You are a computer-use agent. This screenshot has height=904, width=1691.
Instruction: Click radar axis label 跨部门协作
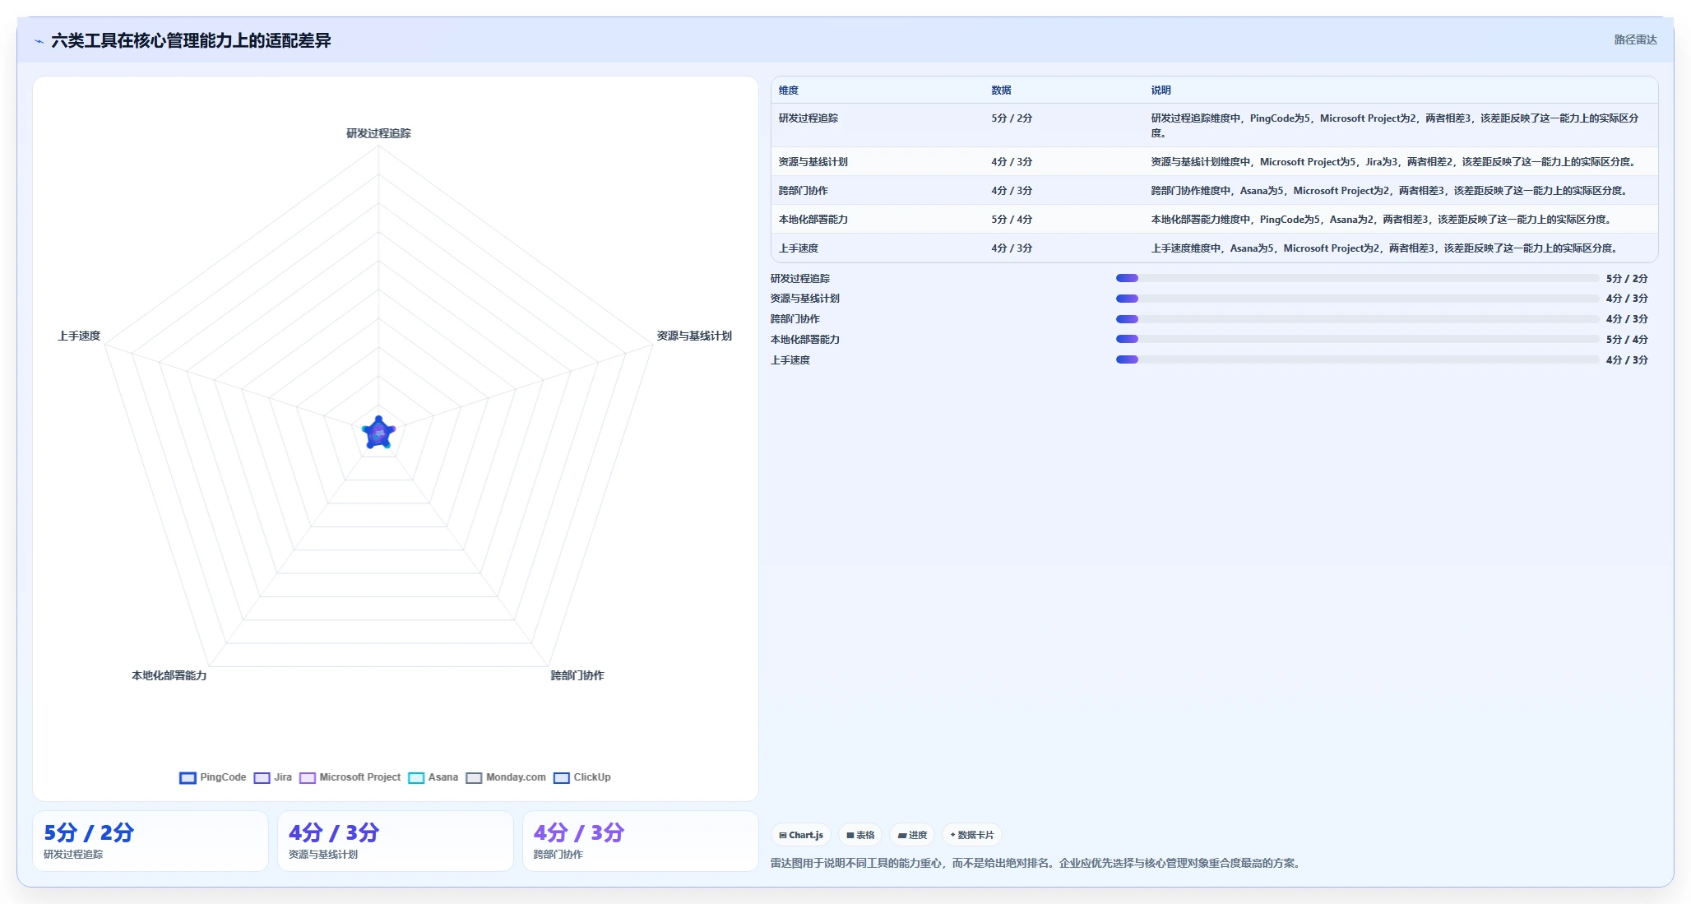577,675
